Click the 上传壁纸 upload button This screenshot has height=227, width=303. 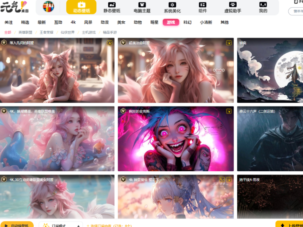click(289, 224)
